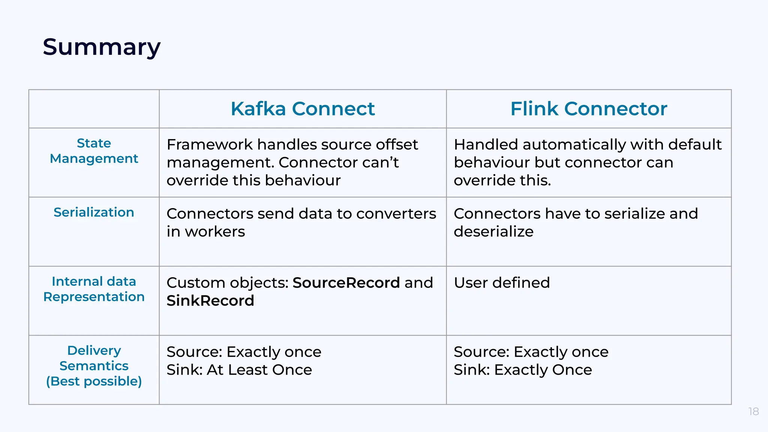Screen dimensions: 768x432
Task: Select the Kafka Connect column header
Action: coord(303,109)
